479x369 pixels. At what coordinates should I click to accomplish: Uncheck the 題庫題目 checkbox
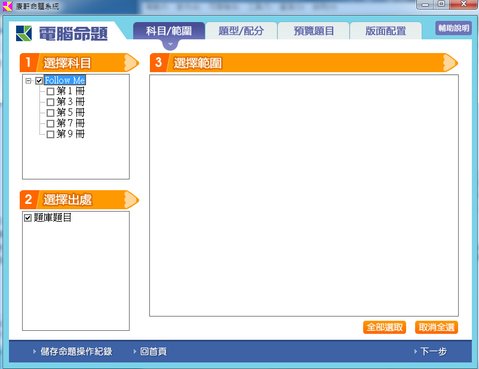pos(27,218)
